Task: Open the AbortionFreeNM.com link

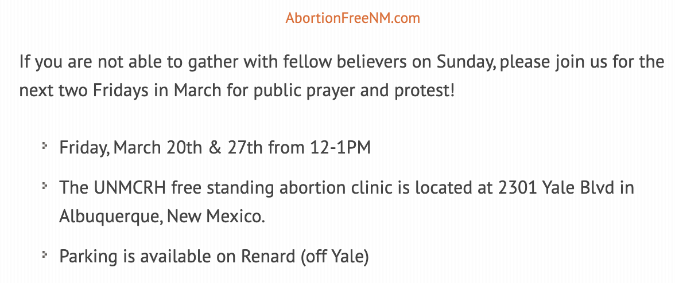Action: pyautogui.click(x=352, y=18)
